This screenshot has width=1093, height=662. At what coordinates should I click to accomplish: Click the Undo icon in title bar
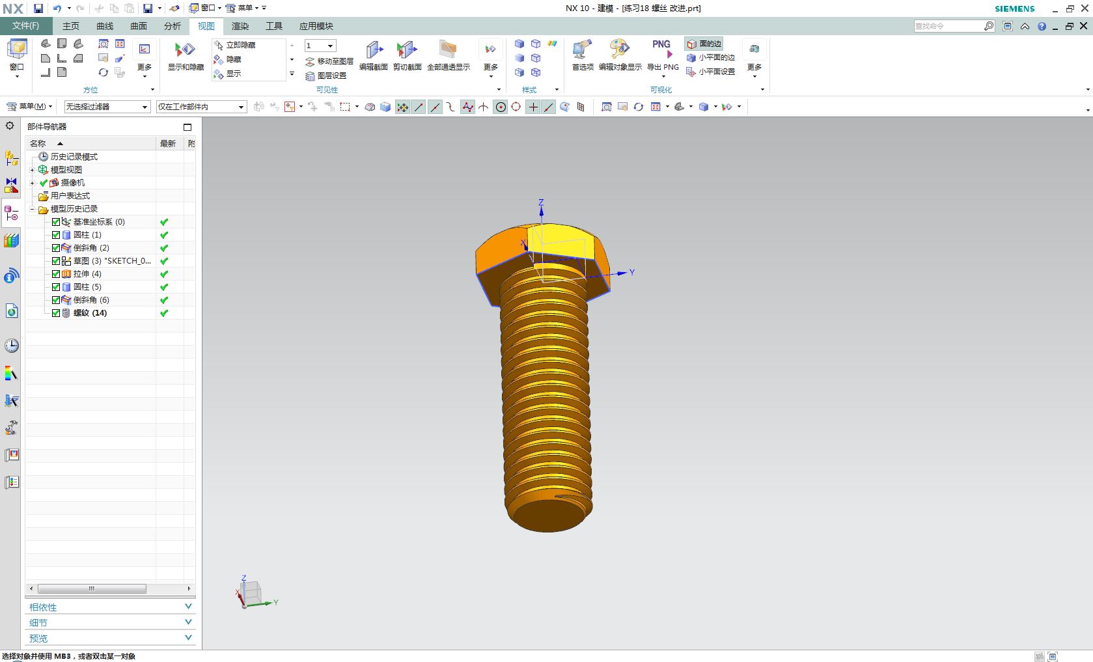(x=57, y=8)
